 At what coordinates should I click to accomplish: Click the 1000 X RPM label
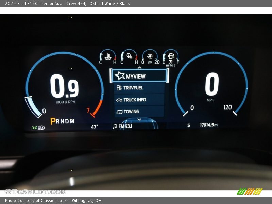(66, 102)
